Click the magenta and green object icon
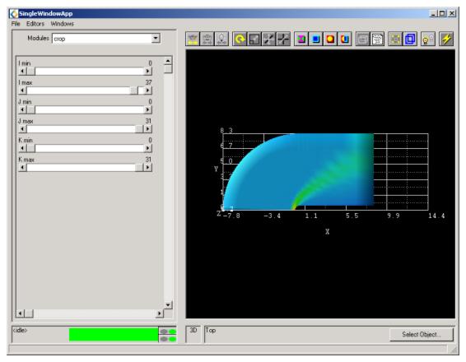Image resolution: width=466 pixels, height=362 pixels. (301, 39)
